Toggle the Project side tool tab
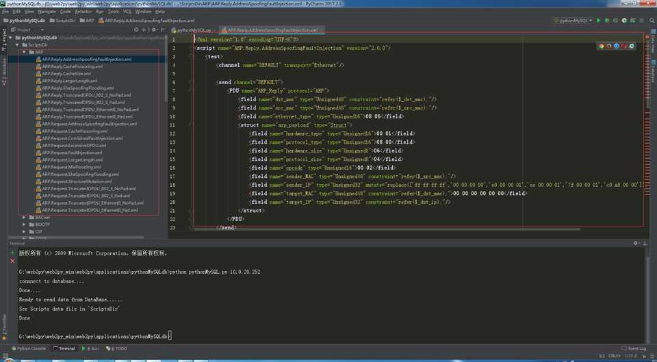This screenshot has height=362, width=657. point(4,40)
